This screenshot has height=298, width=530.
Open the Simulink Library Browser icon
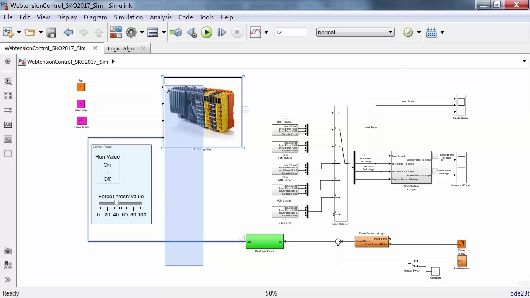tap(116, 32)
